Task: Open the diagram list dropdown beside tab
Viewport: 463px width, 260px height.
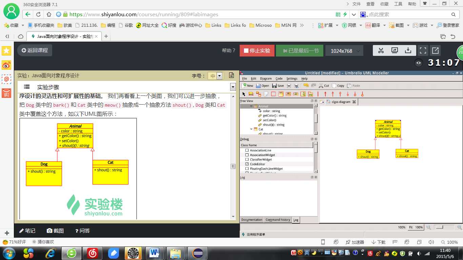Action: coord(322,102)
